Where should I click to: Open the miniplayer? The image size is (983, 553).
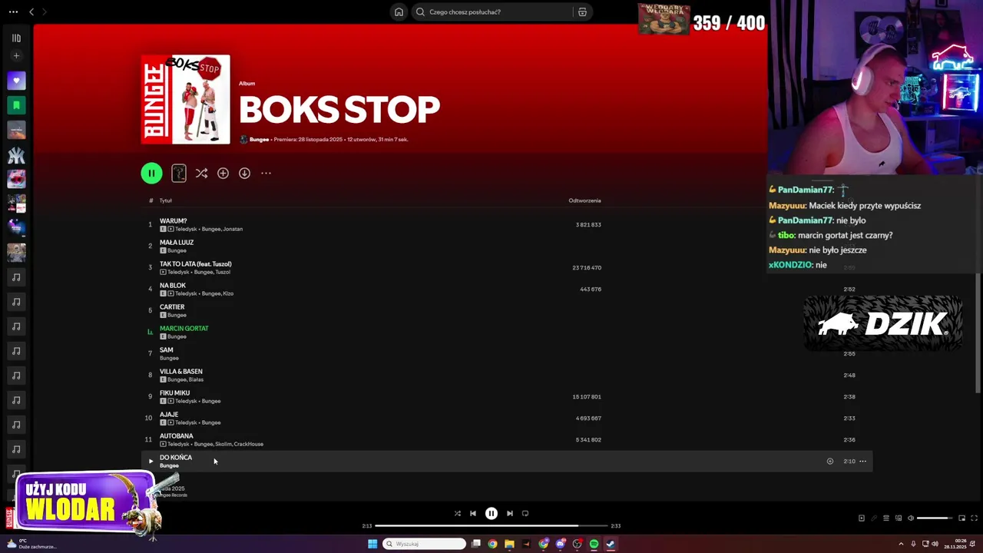[x=961, y=518]
